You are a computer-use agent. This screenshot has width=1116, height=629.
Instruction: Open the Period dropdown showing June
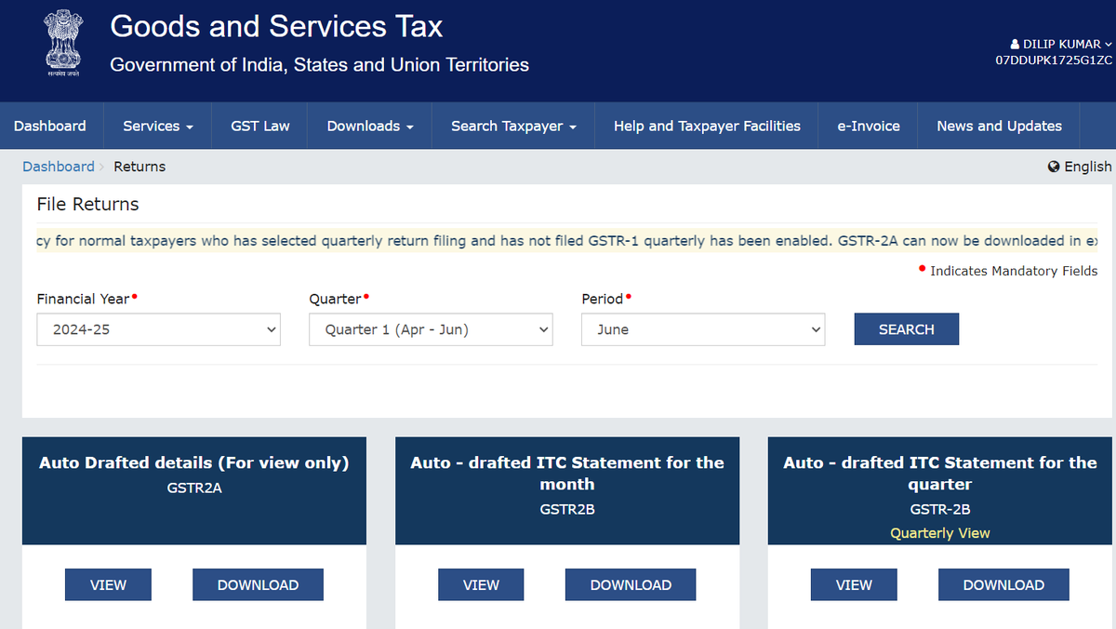click(x=703, y=329)
